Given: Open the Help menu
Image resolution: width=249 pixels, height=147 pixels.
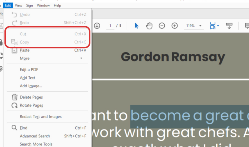Looking at the screenshot, I should 57,5.
